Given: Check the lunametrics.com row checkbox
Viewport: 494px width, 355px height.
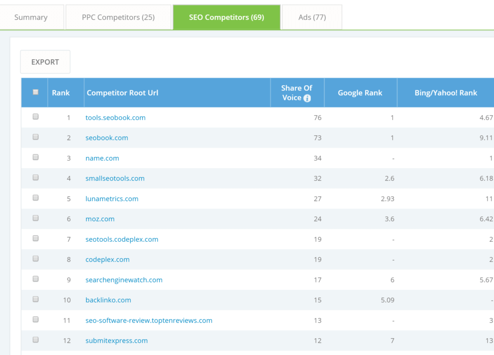Looking at the screenshot, I should pyautogui.click(x=36, y=198).
